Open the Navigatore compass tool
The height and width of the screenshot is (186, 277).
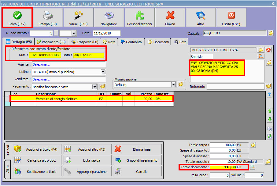pos(109,18)
